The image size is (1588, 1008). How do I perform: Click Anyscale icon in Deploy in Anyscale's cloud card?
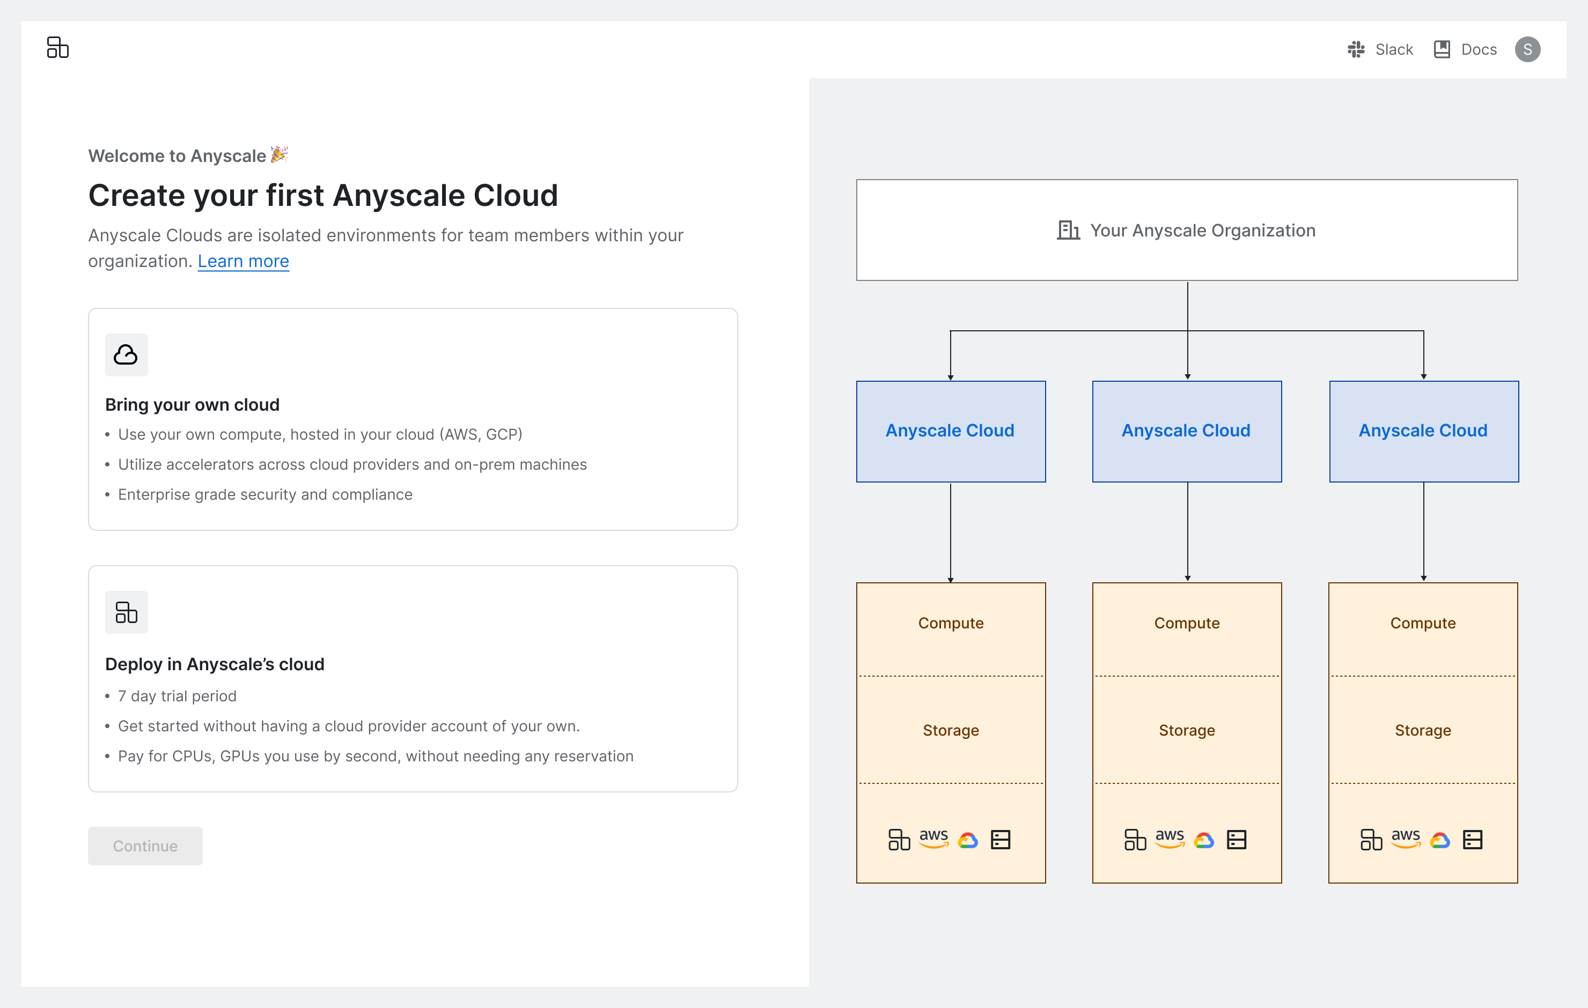pyautogui.click(x=126, y=612)
